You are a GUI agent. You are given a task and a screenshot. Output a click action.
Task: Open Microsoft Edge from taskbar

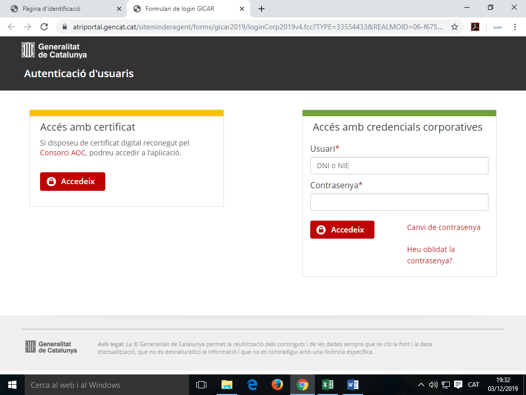point(252,385)
